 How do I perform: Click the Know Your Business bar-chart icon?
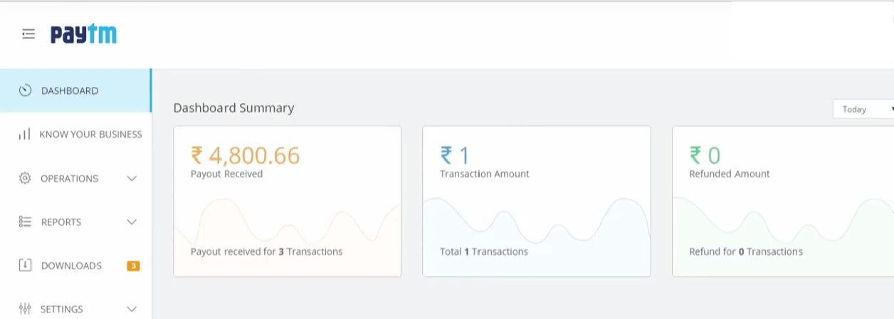point(25,134)
